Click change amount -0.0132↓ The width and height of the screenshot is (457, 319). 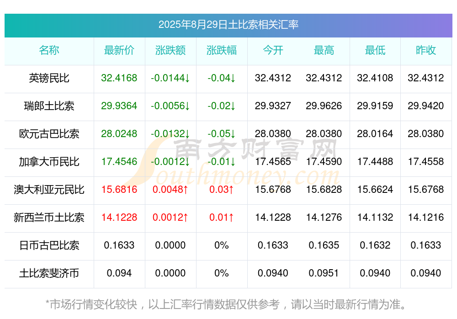170,134
